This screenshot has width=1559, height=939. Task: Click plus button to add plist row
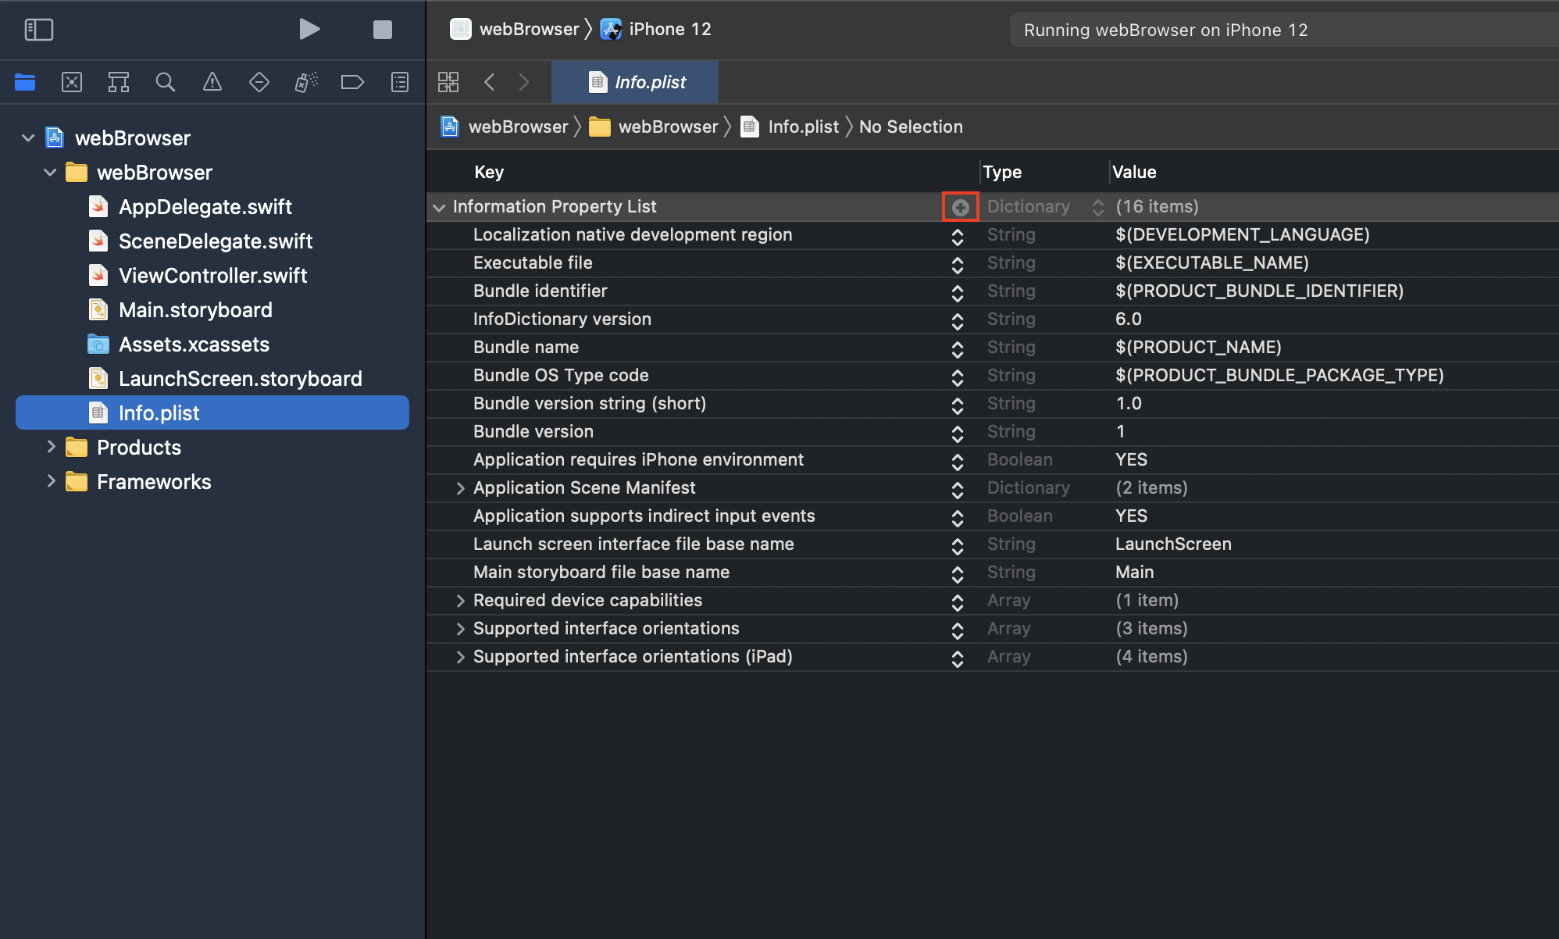point(960,207)
